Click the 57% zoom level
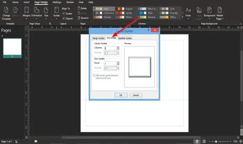Image resolution: width=243 pixels, height=144 pixels. pyautogui.click(x=235, y=142)
